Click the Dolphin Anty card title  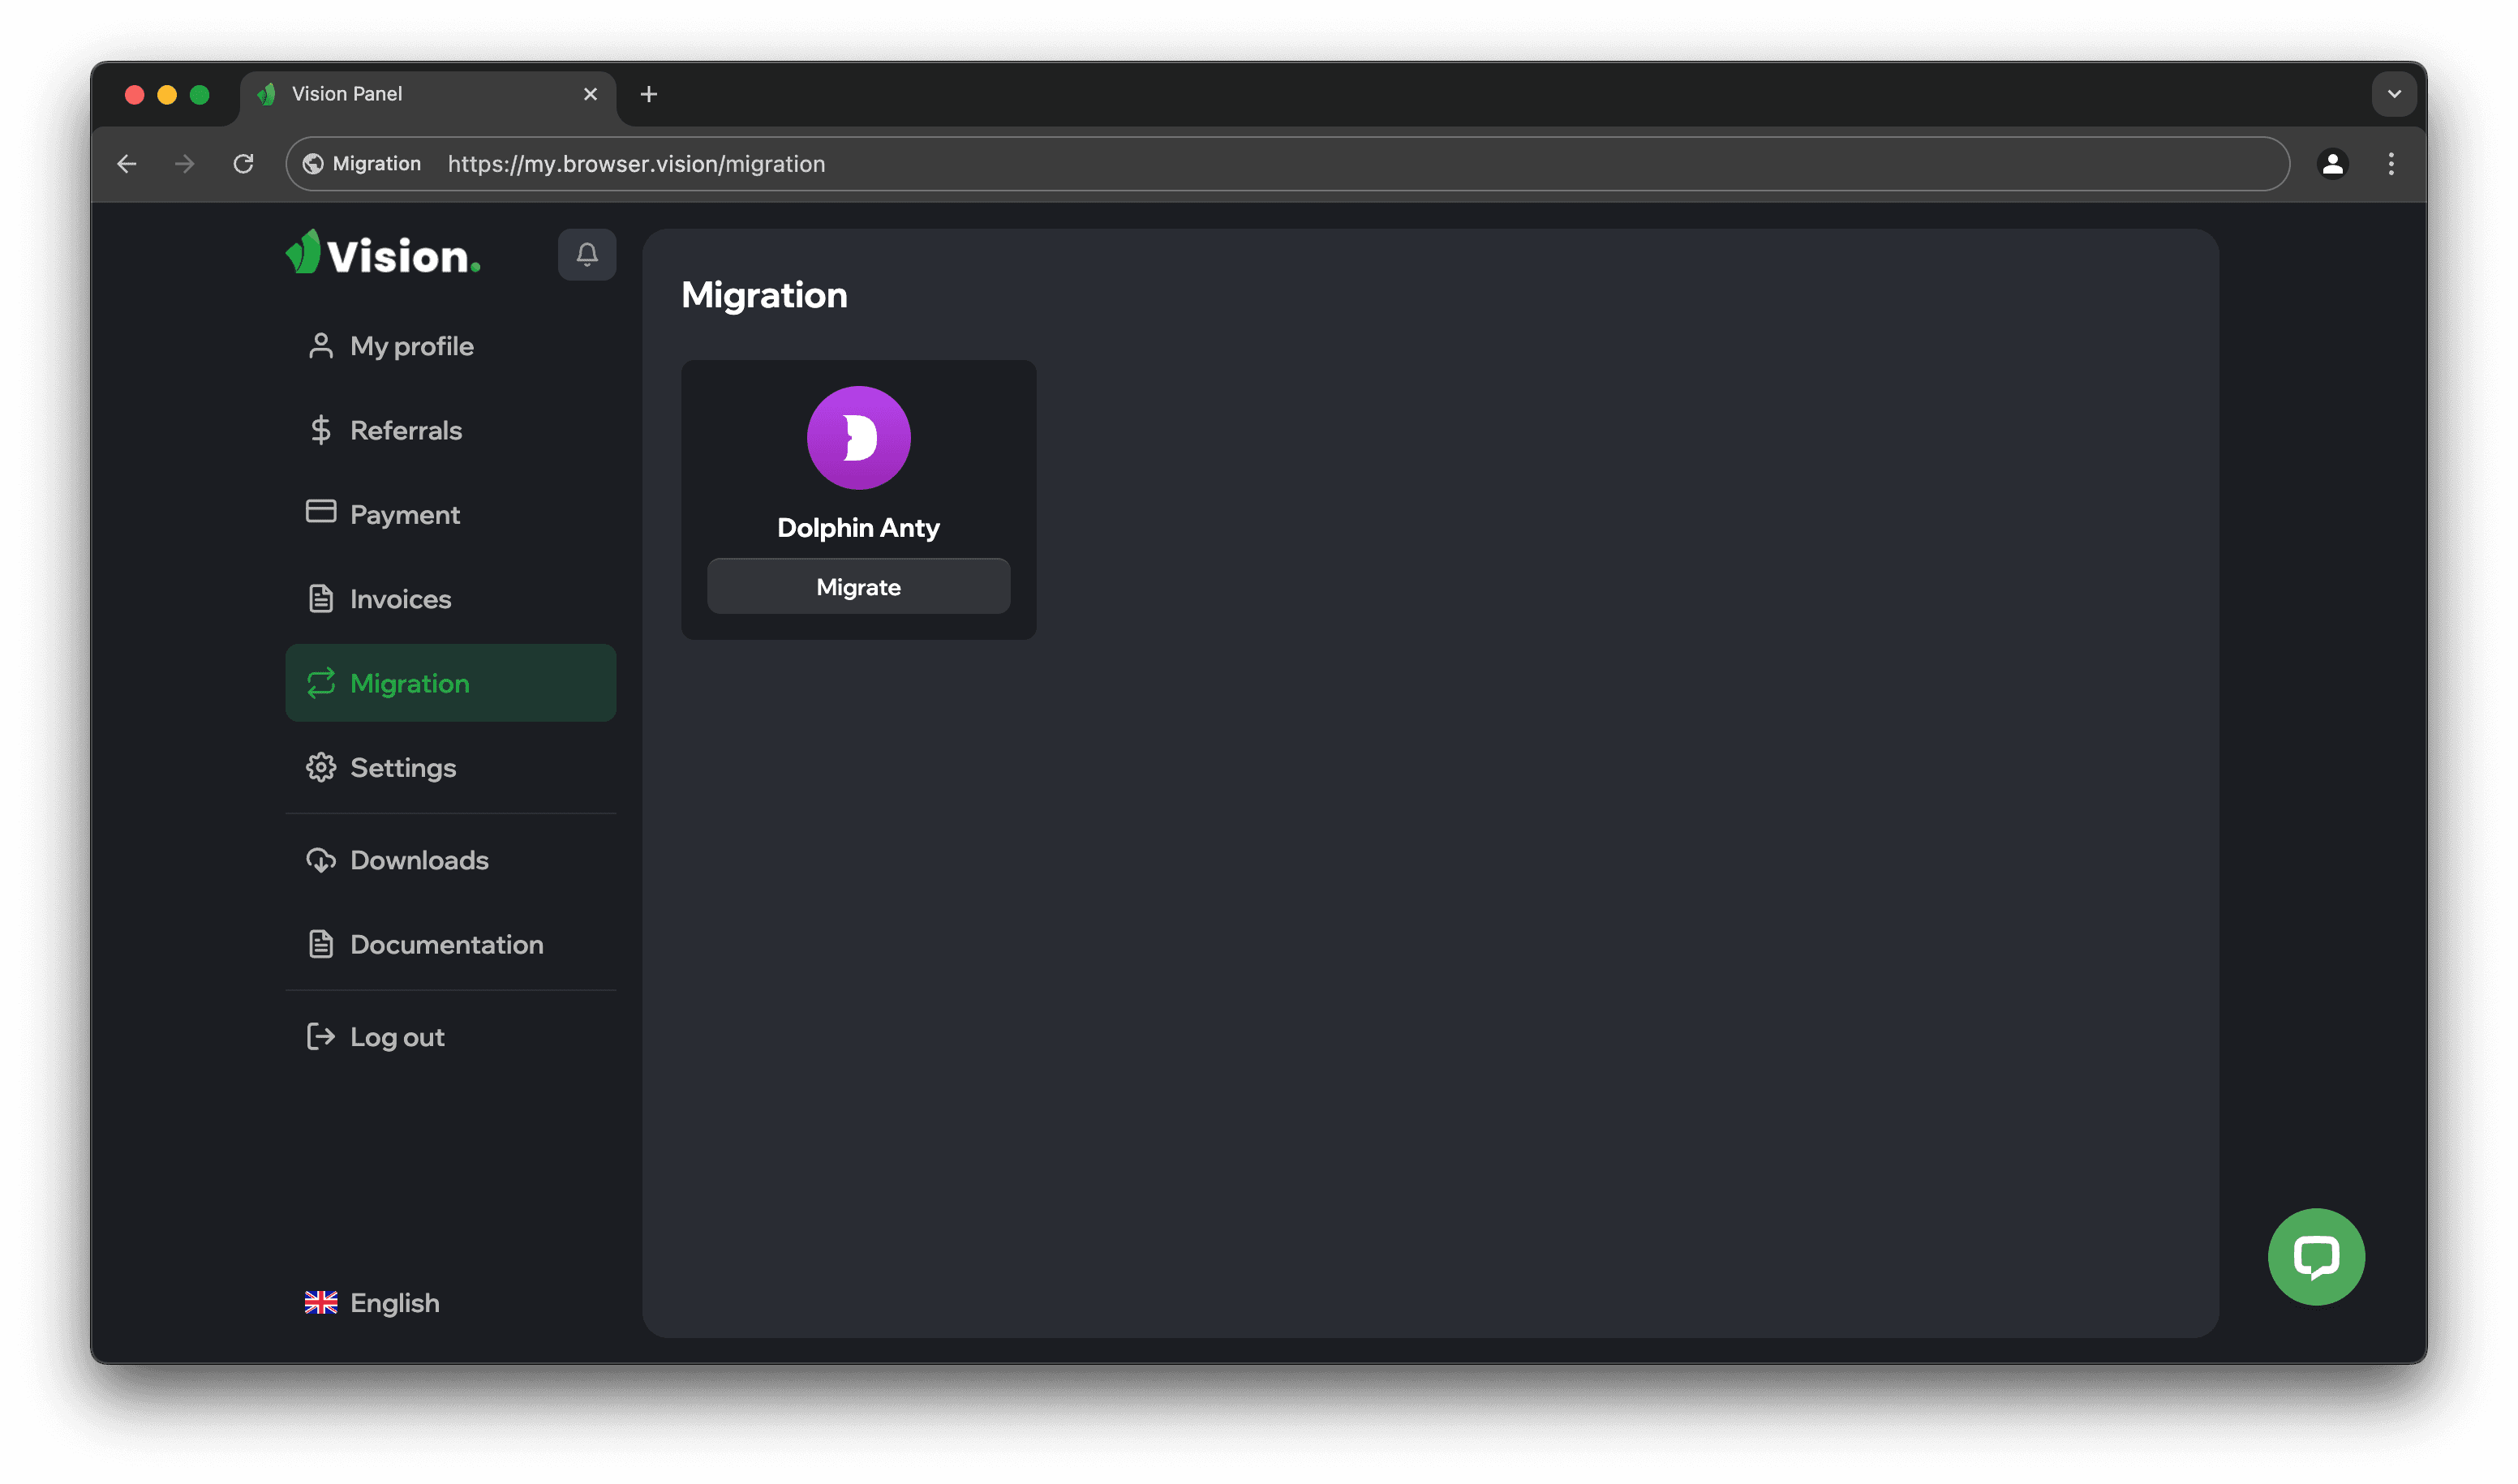pos(858,528)
